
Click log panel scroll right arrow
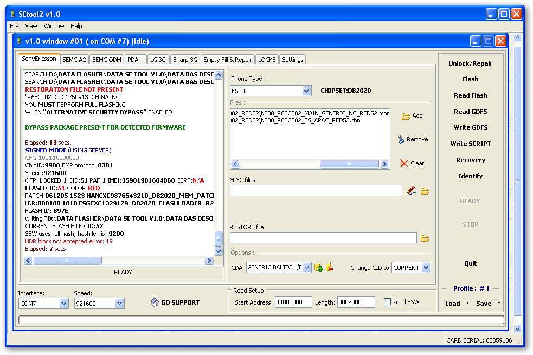click(x=209, y=261)
